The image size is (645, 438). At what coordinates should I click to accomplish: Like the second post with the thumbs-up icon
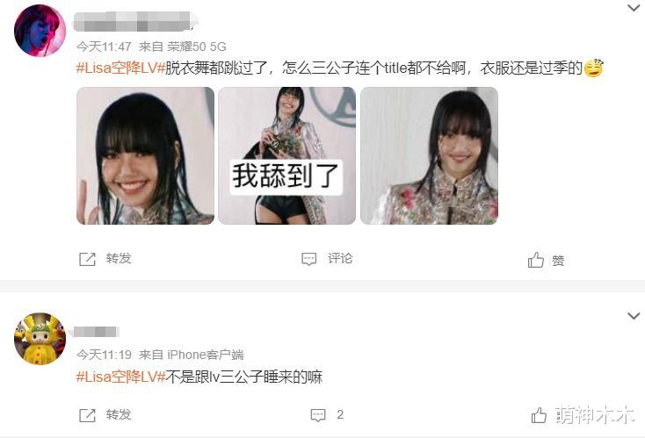pyautogui.click(x=539, y=415)
